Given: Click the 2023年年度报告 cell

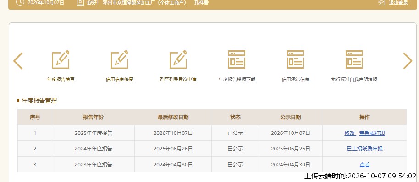Looking at the screenshot, I should tap(93, 165).
